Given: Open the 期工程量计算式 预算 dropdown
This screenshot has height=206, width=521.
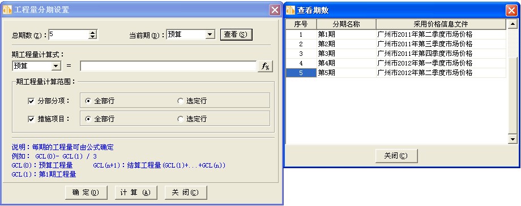Looking at the screenshot, I should tap(56, 66).
